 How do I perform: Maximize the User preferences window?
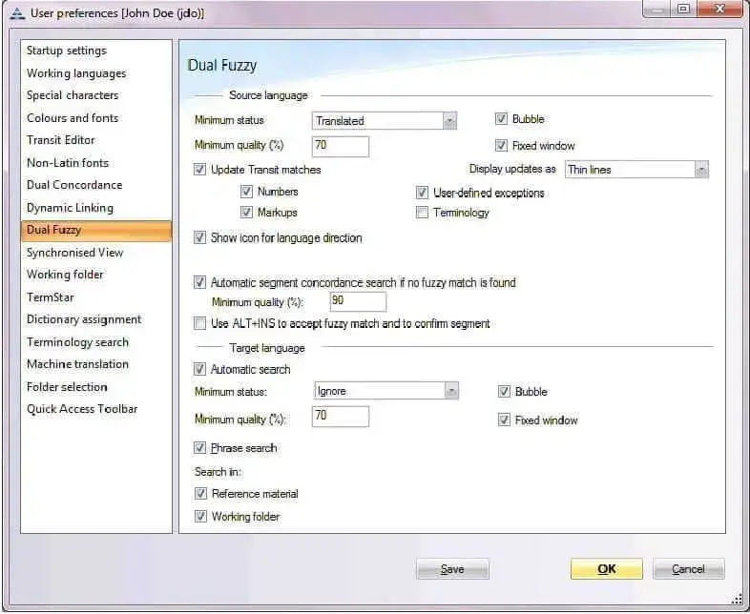tap(684, 9)
